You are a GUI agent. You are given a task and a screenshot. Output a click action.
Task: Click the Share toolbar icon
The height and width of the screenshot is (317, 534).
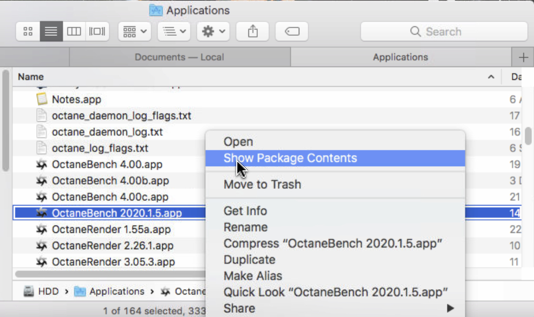click(253, 32)
